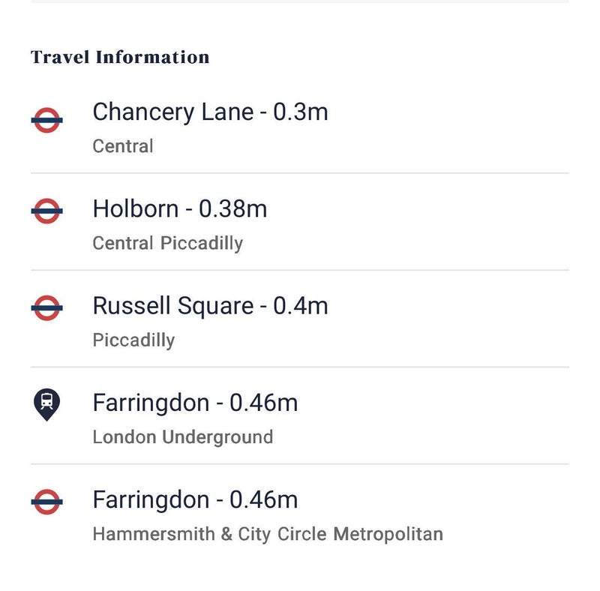Select the Holborn station name
This screenshot has width=600, height=591.
135,209
